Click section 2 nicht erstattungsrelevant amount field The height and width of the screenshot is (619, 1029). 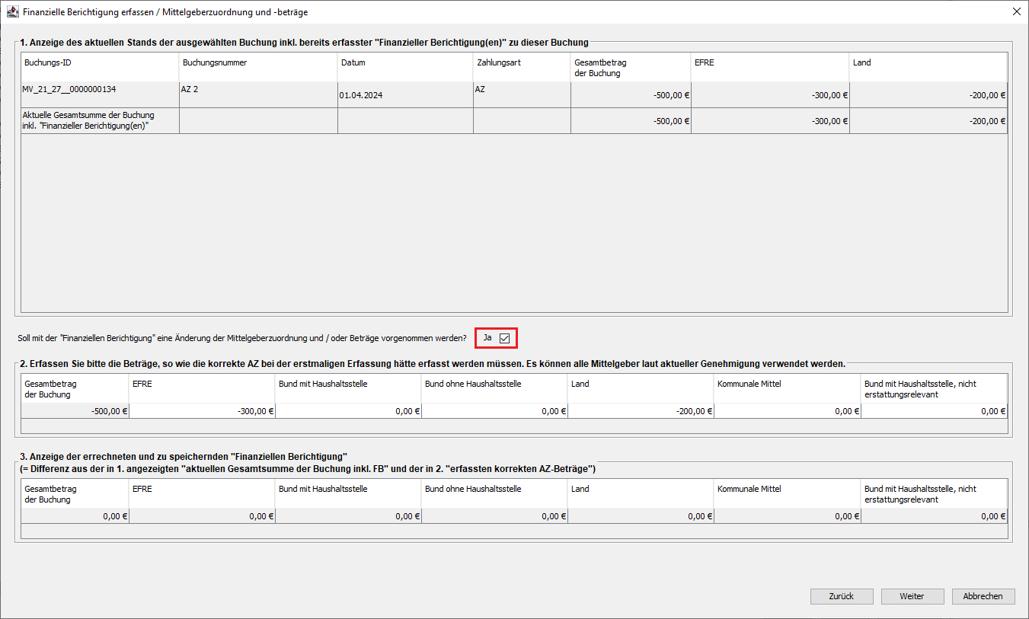tap(934, 411)
